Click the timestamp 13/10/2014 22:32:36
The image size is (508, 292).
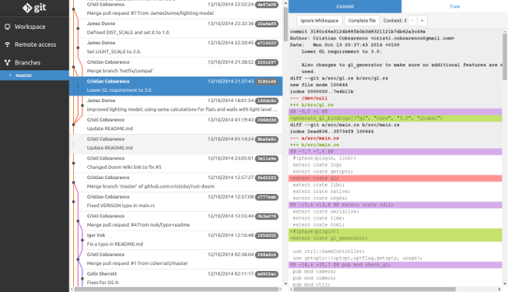click(x=231, y=23)
